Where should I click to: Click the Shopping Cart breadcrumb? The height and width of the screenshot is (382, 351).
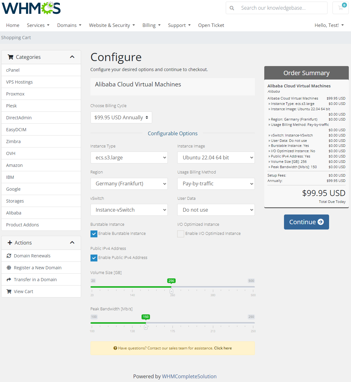pos(16,38)
